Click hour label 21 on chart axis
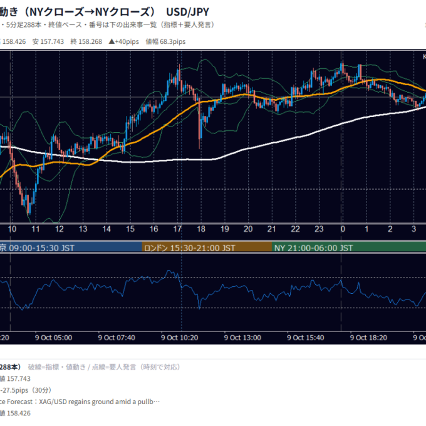This screenshot has width=426, height=426. pyautogui.click(x=272, y=229)
